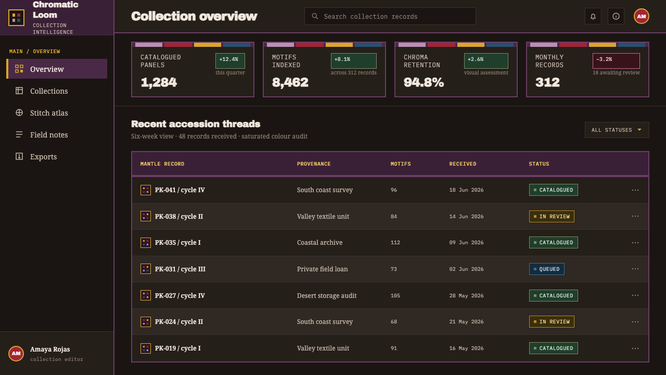The width and height of the screenshot is (666, 375).
Task: Sort by the Motifs column header
Action: click(x=401, y=164)
